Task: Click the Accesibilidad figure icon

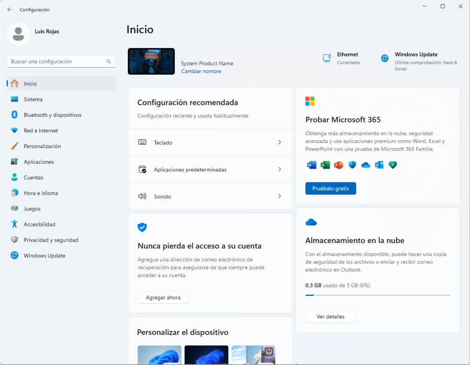Action: tap(14, 224)
